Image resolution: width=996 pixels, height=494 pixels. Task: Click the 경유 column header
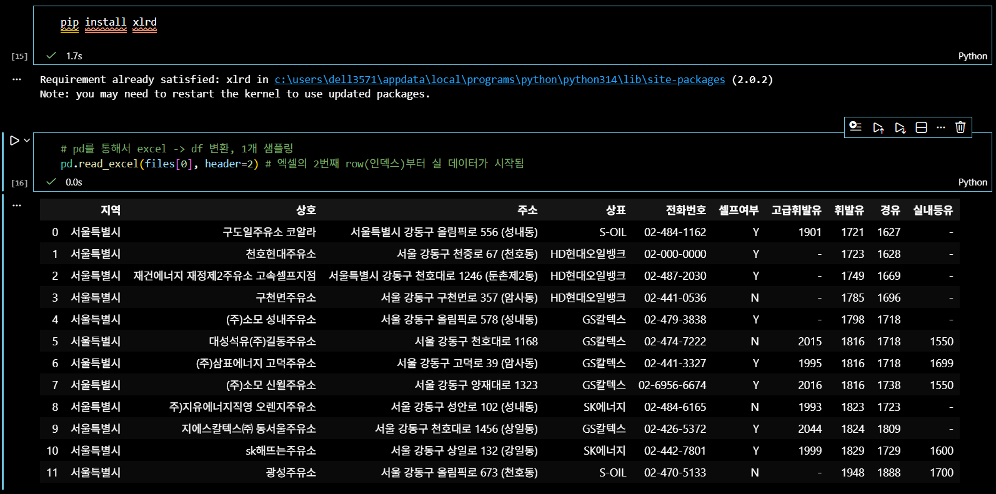(890, 210)
